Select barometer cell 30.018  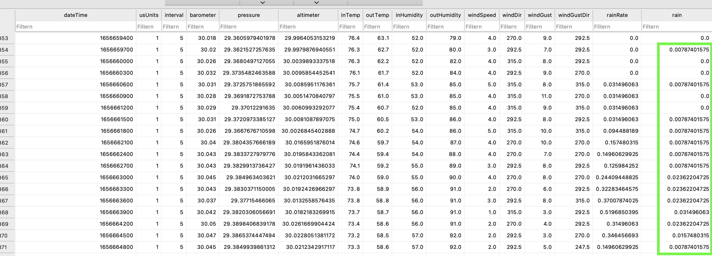click(203, 38)
